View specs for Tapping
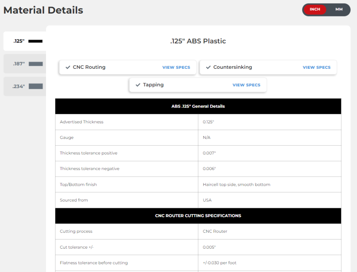357x272 pixels. tap(246, 85)
